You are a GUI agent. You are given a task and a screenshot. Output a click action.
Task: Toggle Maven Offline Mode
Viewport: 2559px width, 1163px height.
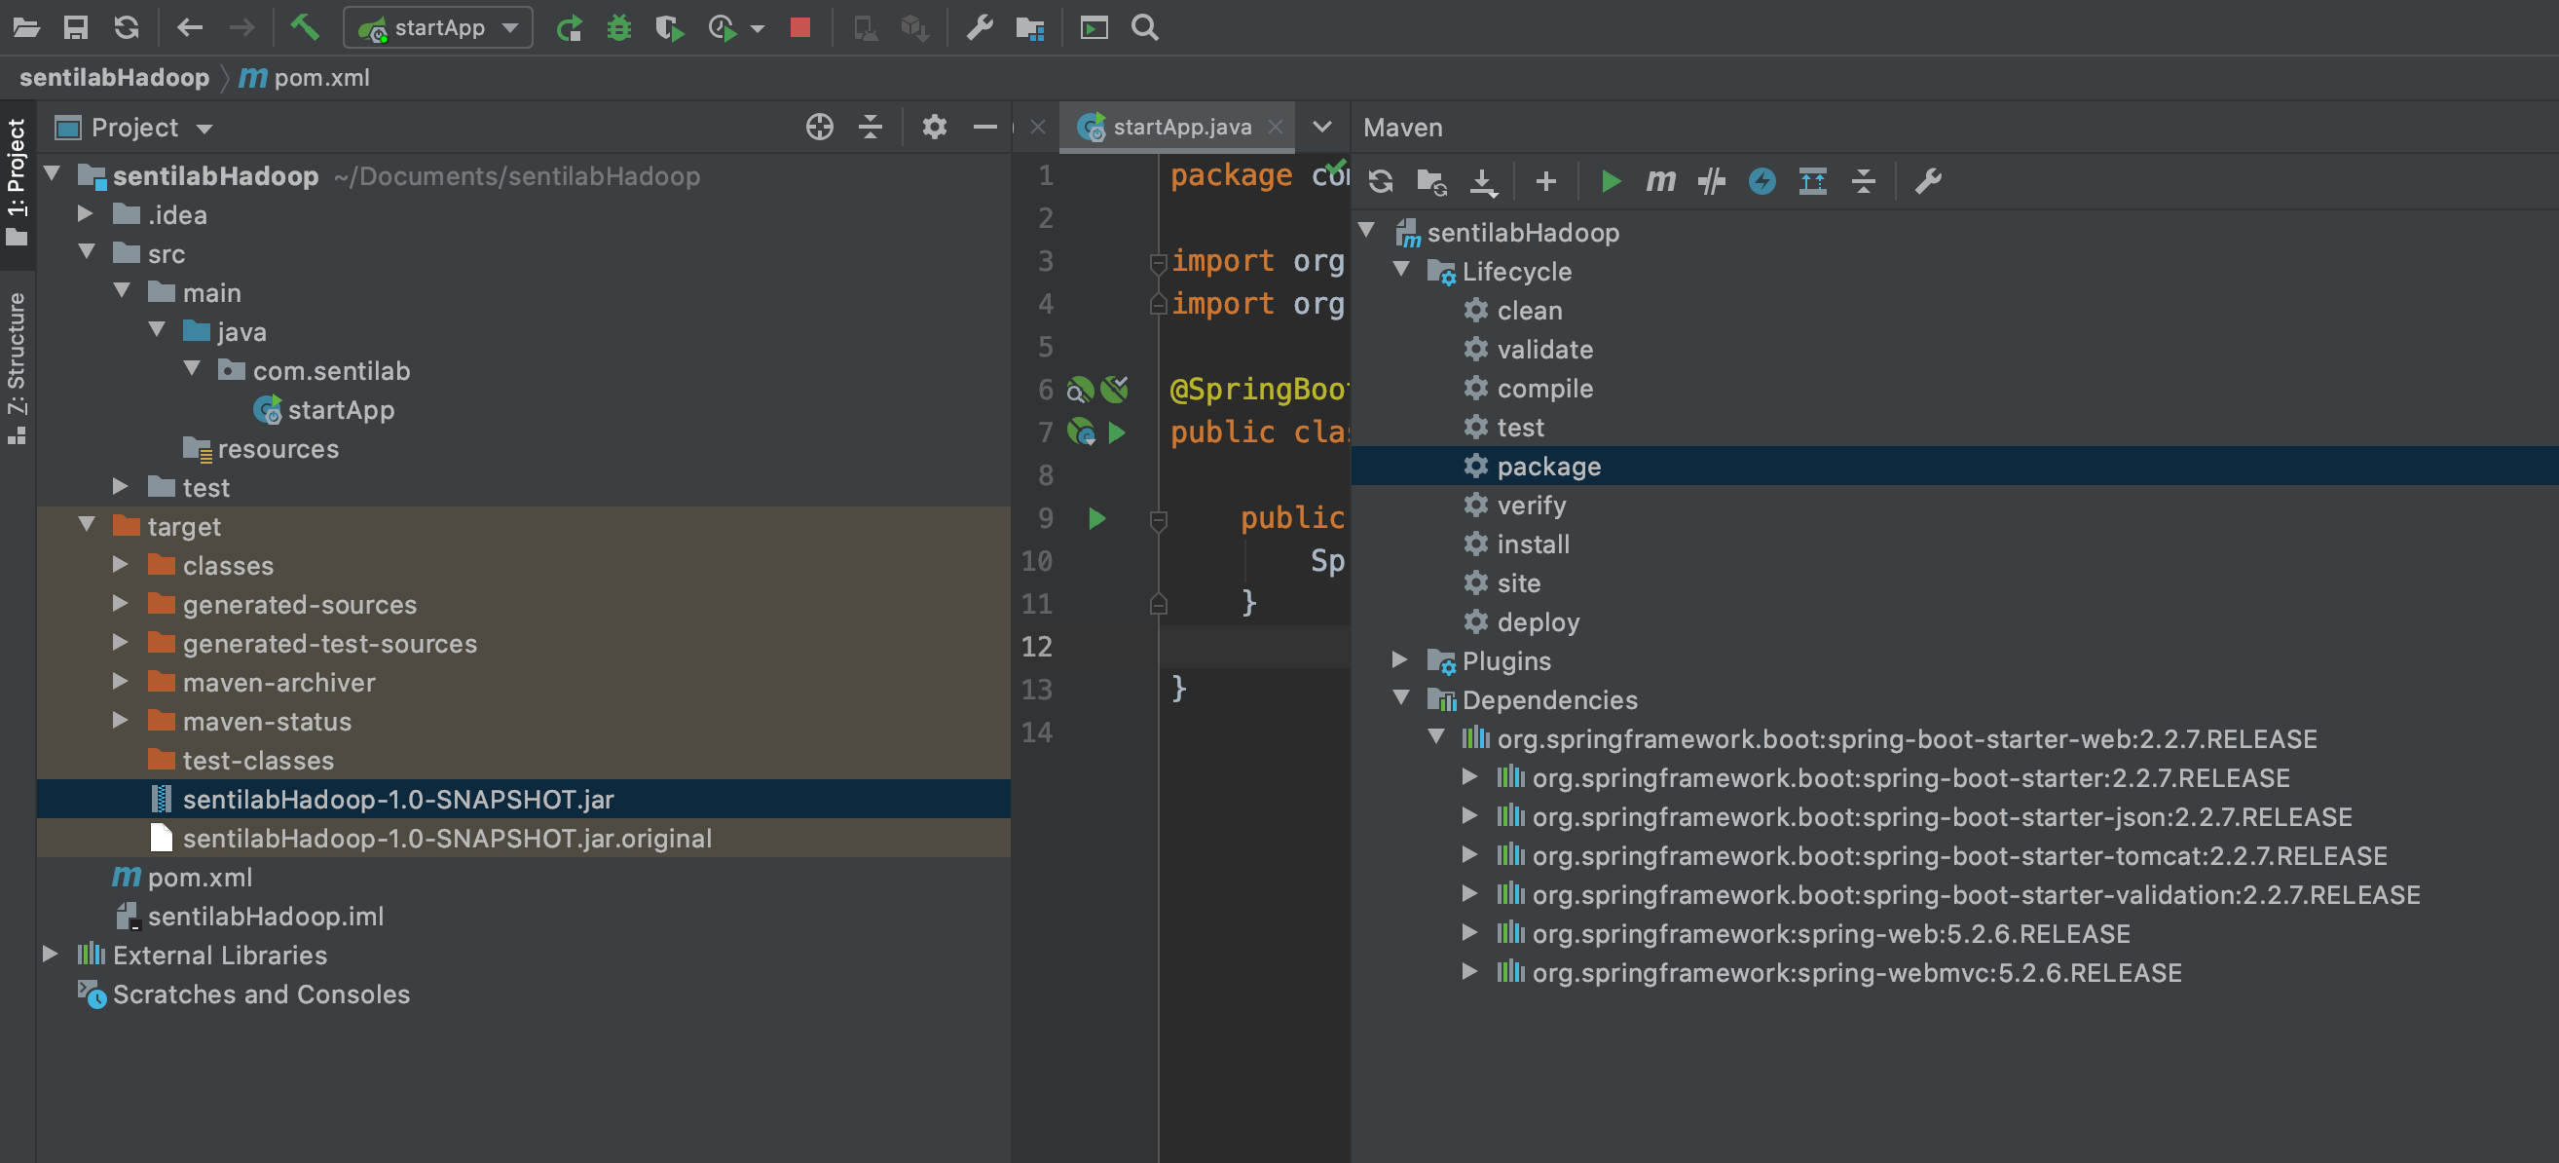click(x=1711, y=181)
